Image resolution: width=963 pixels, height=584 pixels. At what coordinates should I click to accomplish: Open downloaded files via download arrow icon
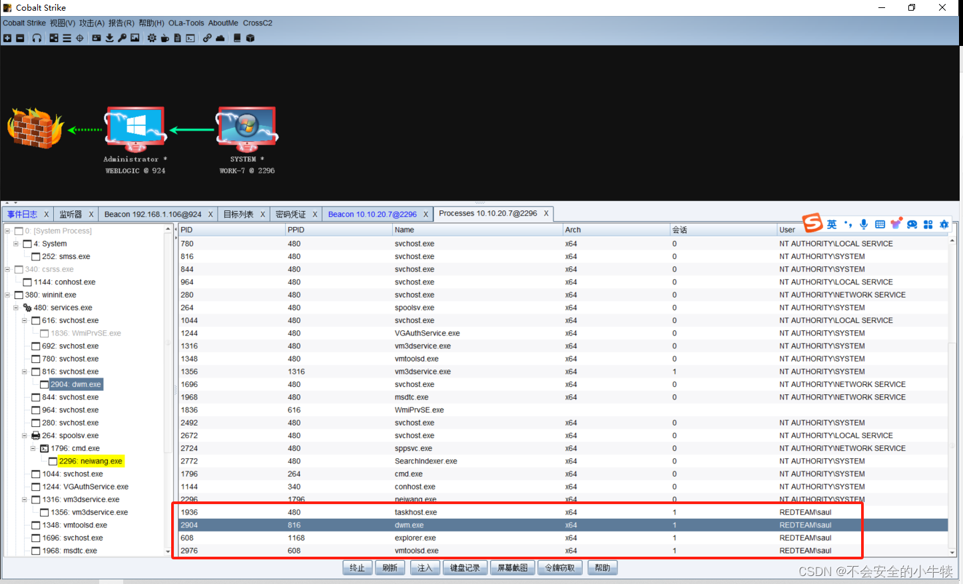pos(109,38)
